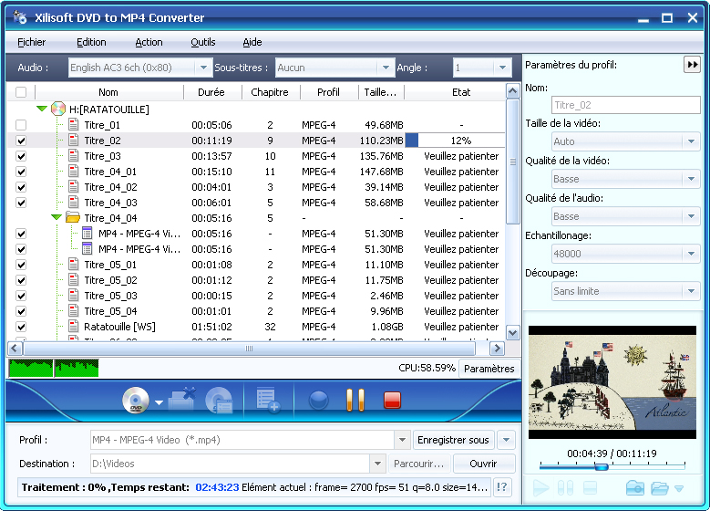Screen dimensions: 710x511
Task: Click the Atlantic video preview thumbnail
Action: pyautogui.click(x=612, y=382)
